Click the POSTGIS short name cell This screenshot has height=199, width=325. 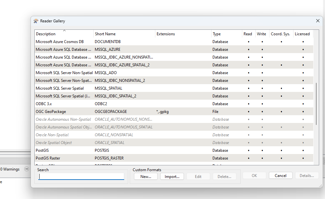point(102,150)
